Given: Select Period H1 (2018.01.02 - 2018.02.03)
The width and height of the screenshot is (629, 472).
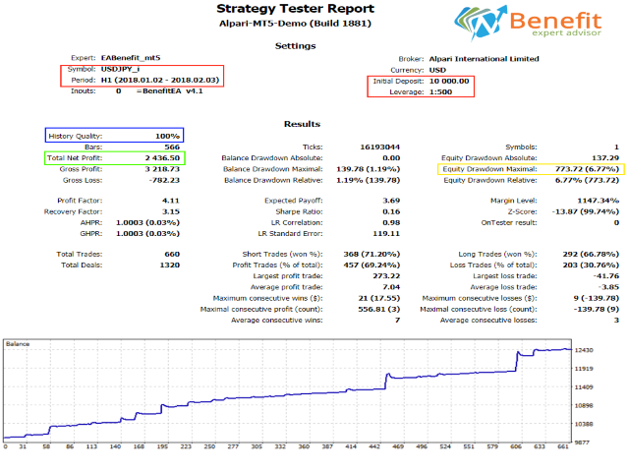Looking at the screenshot, I should click(160, 80).
